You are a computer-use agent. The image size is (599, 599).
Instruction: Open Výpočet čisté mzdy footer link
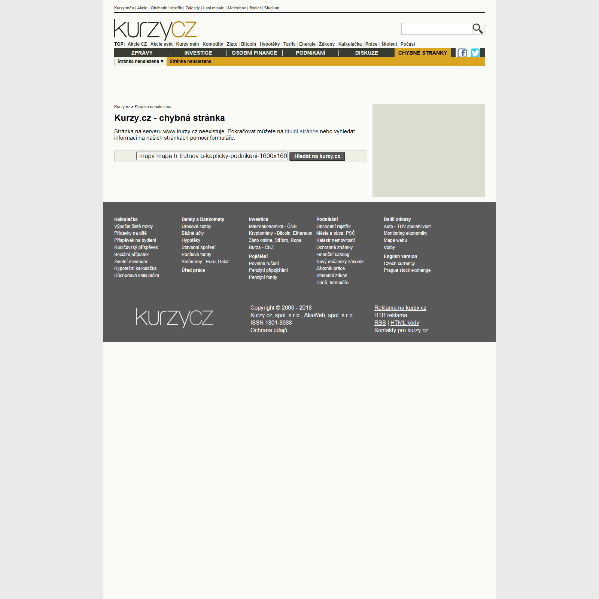(x=133, y=226)
